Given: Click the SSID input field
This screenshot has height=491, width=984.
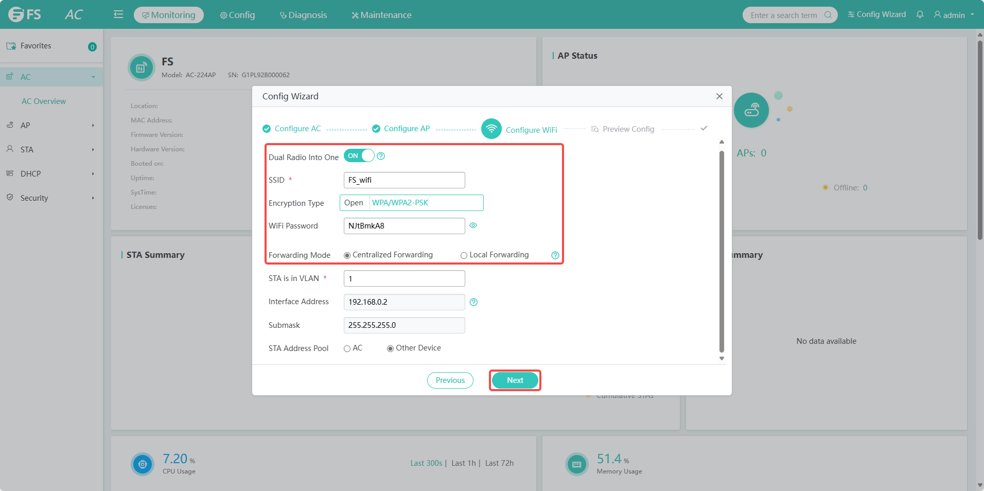Looking at the screenshot, I should (404, 180).
